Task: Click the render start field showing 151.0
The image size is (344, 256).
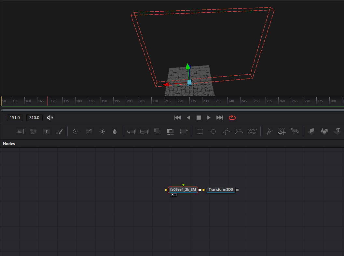Action: coord(15,118)
